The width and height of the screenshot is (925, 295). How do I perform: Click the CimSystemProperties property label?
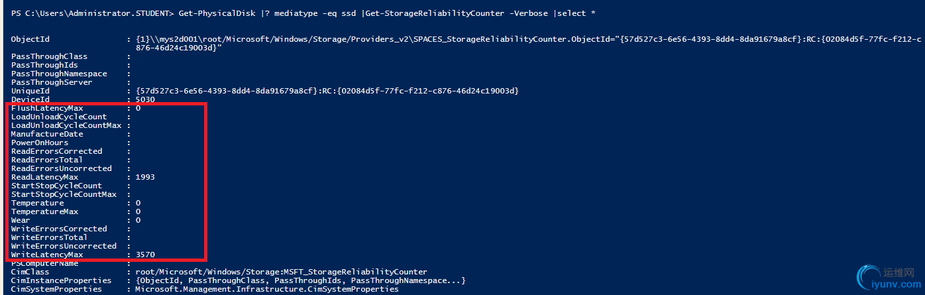coord(56,289)
